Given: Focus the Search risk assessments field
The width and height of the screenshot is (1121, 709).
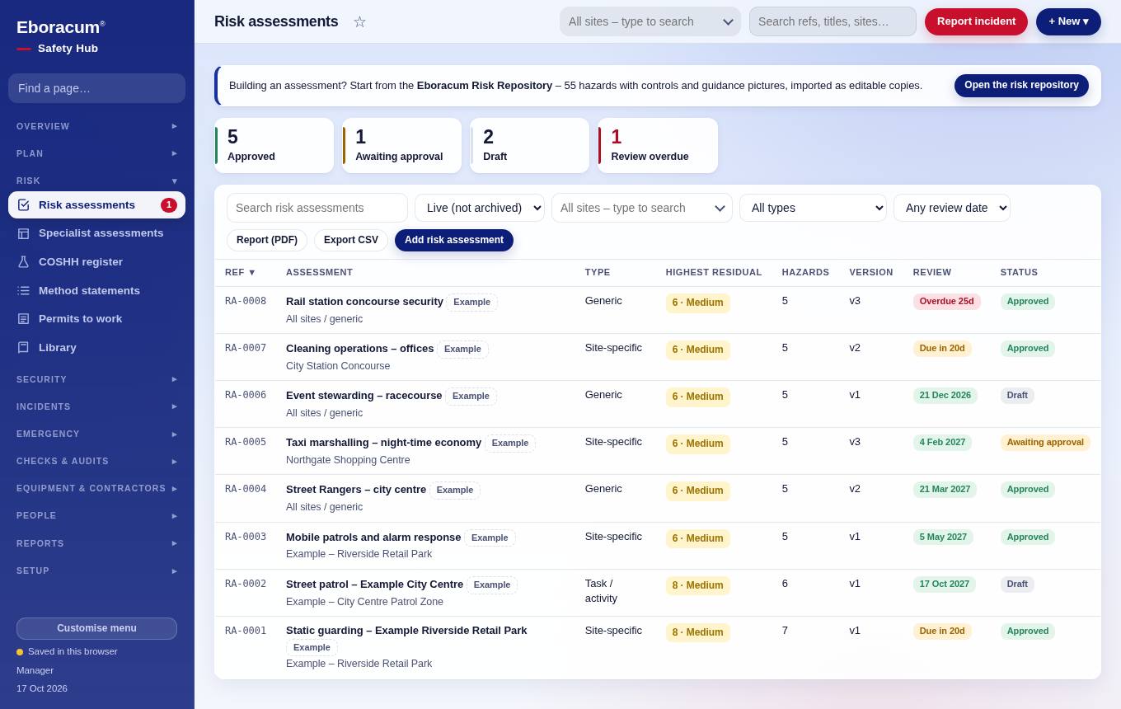Looking at the screenshot, I should pos(317,208).
